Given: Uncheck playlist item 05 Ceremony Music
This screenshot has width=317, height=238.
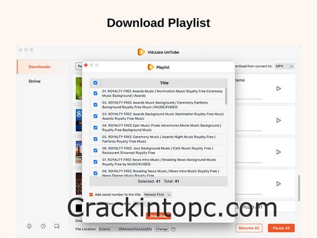Looking at the screenshot, I should pos(95,139).
